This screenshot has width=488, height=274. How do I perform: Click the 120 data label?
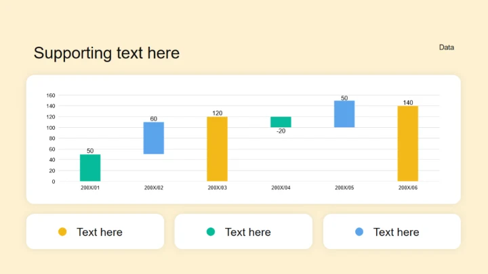(218, 113)
